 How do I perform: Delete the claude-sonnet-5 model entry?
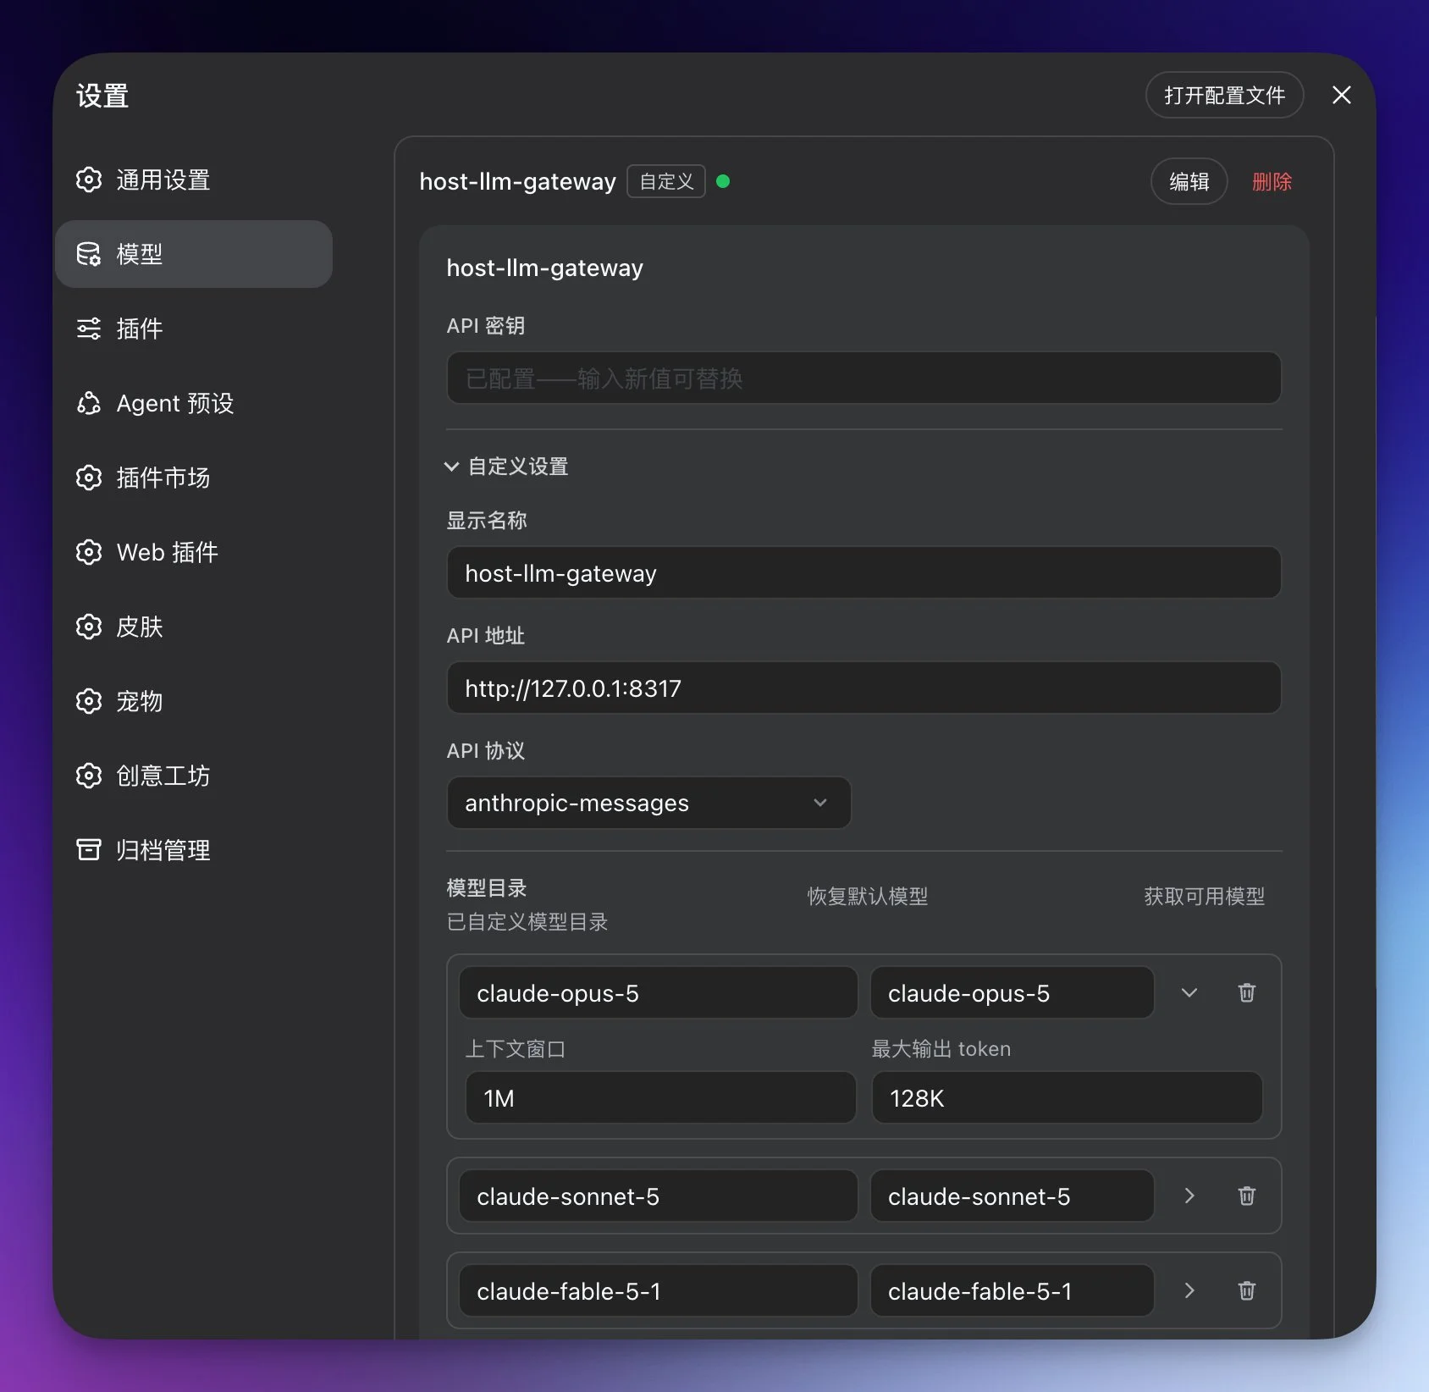click(x=1246, y=1196)
